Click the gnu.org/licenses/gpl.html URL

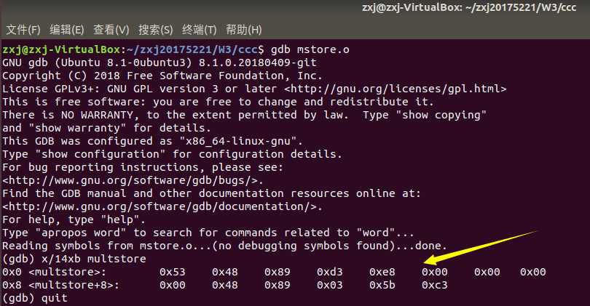pos(395,89)
